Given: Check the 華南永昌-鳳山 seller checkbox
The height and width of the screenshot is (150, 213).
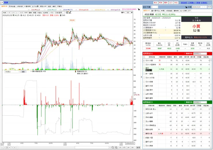Looking at the screenshot, I should click(x=144, y=109).
